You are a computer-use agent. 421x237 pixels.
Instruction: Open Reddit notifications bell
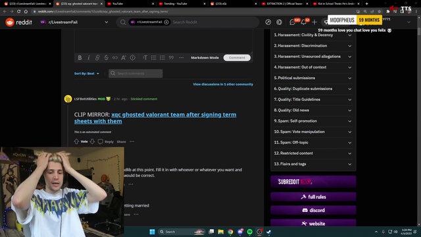click(x=303, y=22)
